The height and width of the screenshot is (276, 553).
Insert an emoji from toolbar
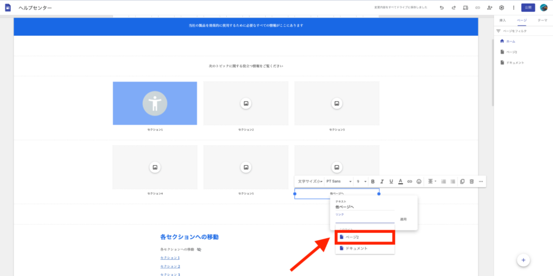point(419,181)
